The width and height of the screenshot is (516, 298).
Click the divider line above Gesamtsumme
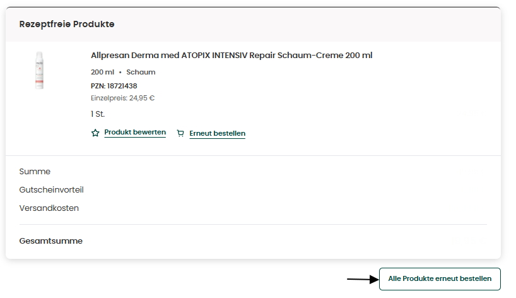tap(253, 225)
